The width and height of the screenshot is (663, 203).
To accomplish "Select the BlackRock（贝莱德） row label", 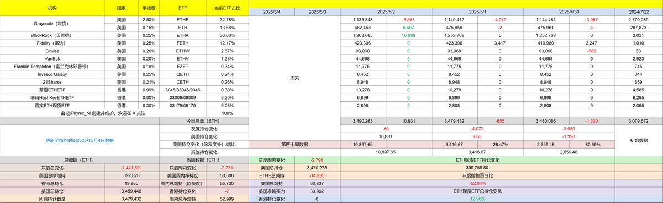I will 52,35.
